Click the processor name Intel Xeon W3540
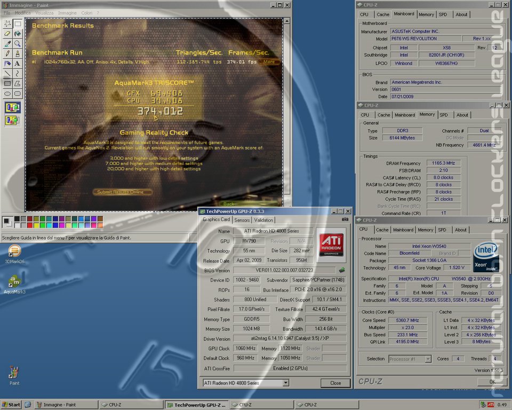The image size is (512, 410). (x=429, y=246)
